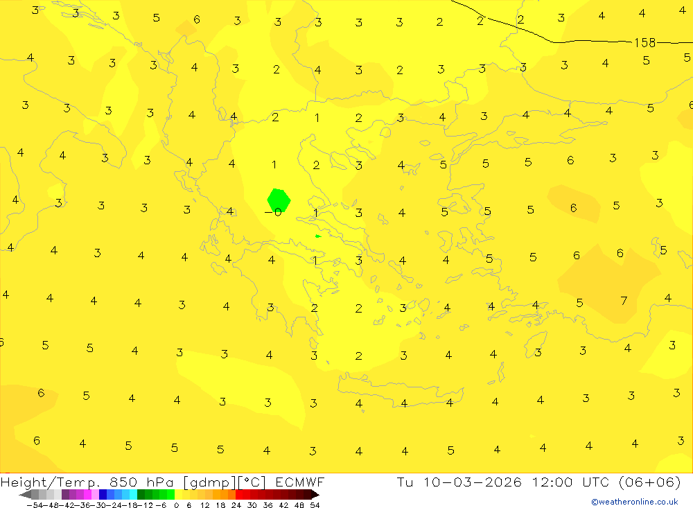
Task: Click the -0 temperature value over Greece
Action: (273, 212)
